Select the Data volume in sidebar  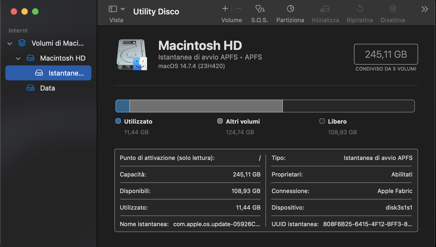coord(48,88)
